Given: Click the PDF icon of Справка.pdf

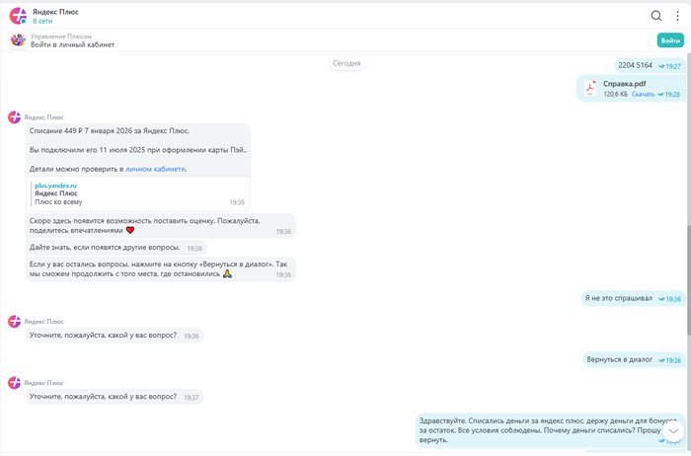Looking at the screenshot, I should tap(590, 89).
